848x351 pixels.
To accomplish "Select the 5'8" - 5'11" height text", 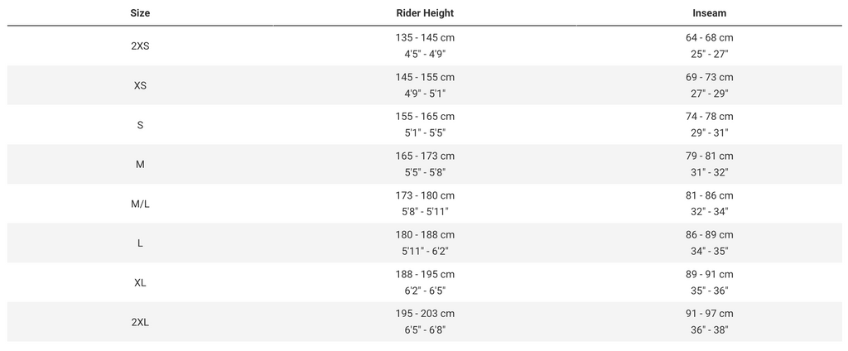I will pos(425,212).
